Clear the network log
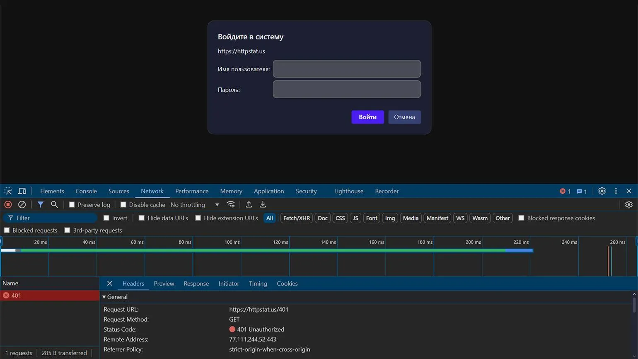 coord(22,204)
